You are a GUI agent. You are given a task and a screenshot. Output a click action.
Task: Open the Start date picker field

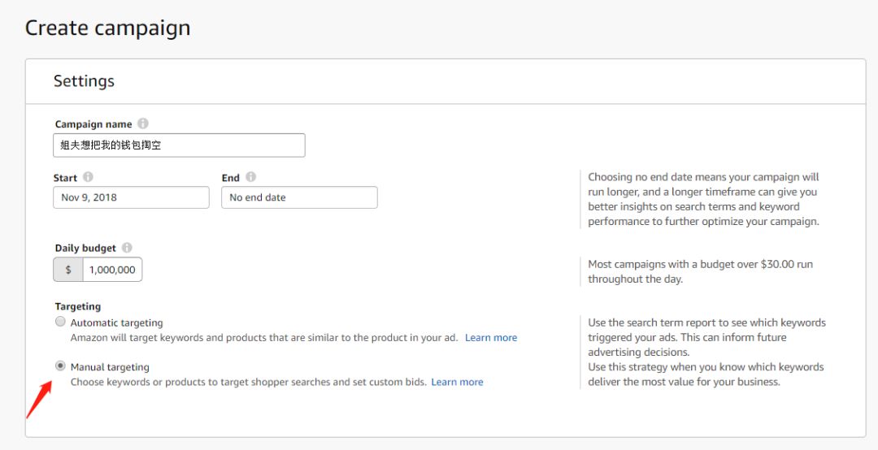[131, 197]
